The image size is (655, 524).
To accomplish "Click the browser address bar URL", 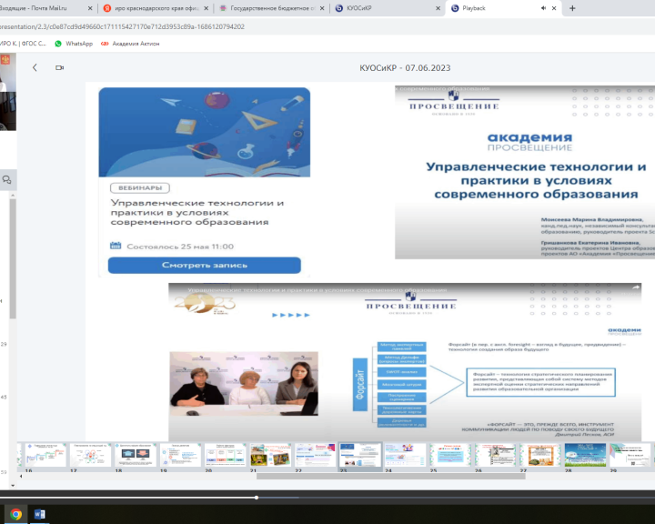I will point(136,26).
